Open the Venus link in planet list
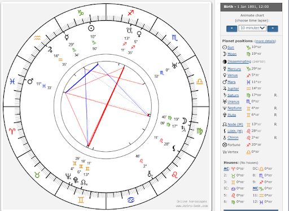Viewport: 289px width, 211px height. coord(233,76)
